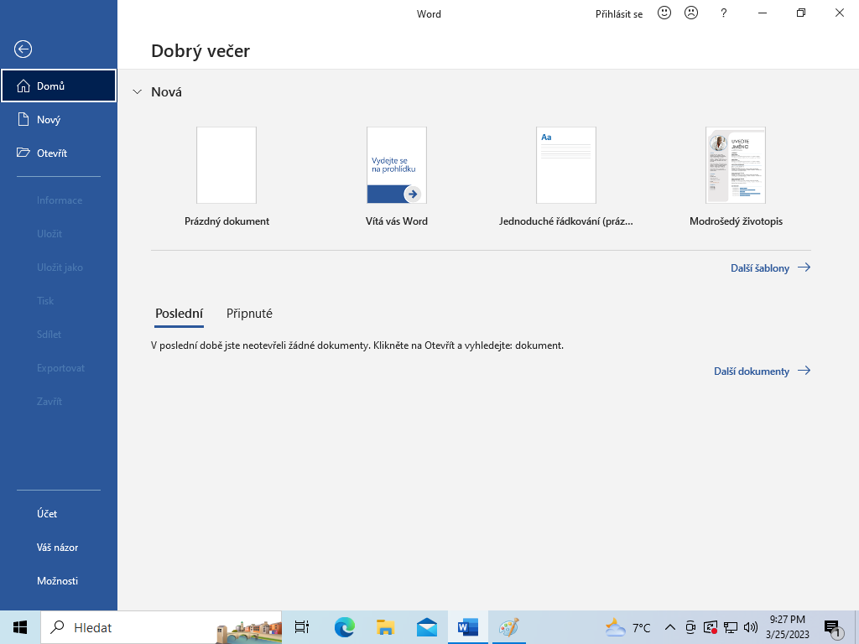Open the Domů page in sidebar
Viewport: 859px width, 644px height.
(x=59, y=86)
